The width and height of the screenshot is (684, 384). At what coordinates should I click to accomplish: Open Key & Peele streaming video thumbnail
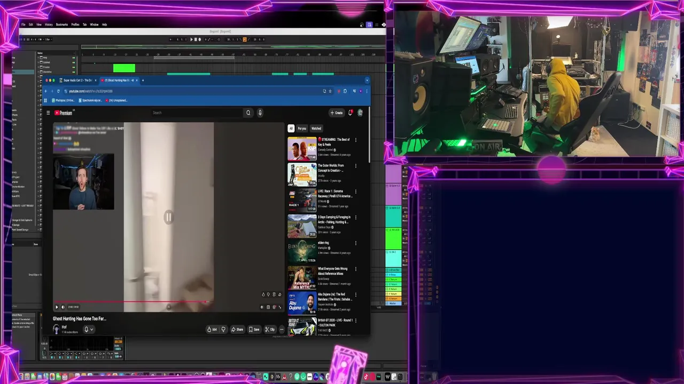pos(302,149)
